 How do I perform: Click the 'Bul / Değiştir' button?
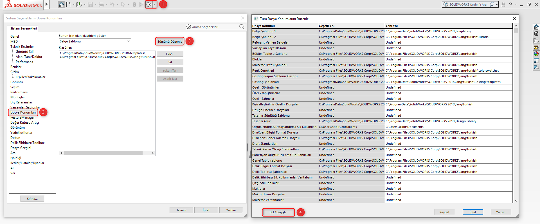coord(278,212)
